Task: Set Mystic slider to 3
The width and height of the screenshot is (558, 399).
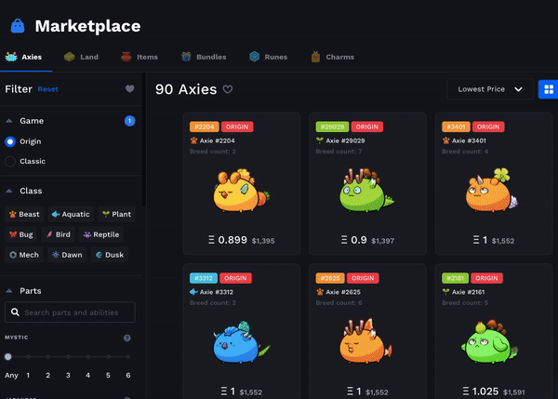Action: (68, 356)
